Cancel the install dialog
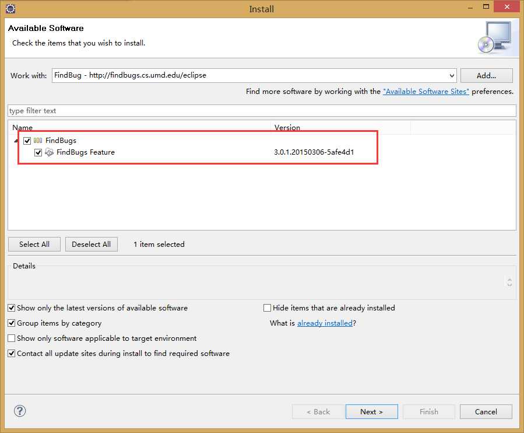524x433 pixels. pyautogui.click(x=486, y=411)
